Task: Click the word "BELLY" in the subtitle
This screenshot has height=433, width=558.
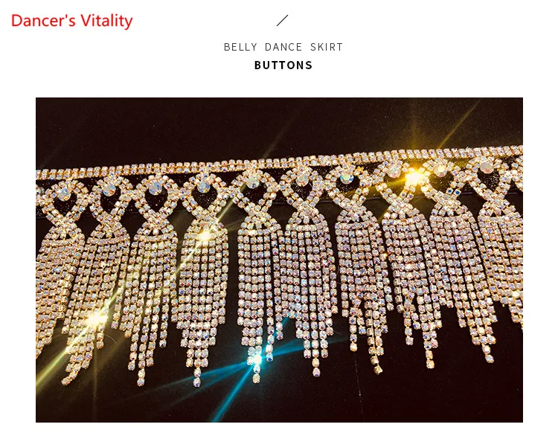Action: click(240, 47)
